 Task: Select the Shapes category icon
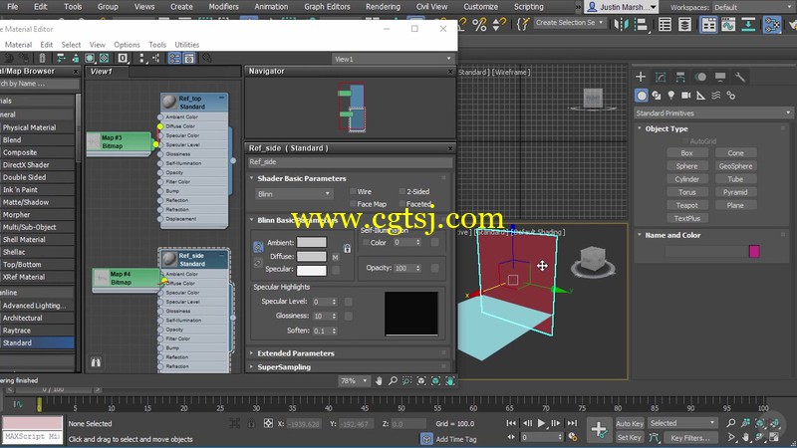point(657,96)
